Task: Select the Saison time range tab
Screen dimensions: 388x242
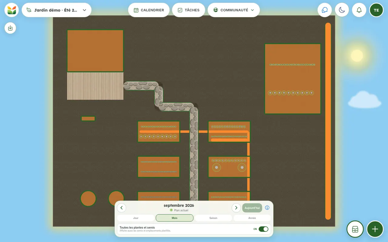Action: coord(213,218)
